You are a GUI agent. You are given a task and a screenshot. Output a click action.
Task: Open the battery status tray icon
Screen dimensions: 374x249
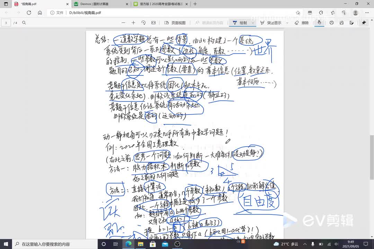pyautogui.click(x=321, y=244)
